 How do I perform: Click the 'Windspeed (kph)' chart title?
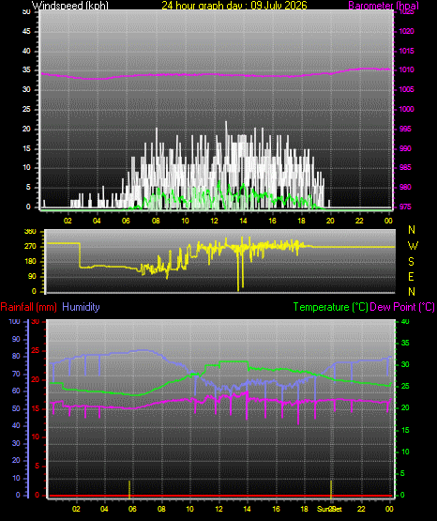pyautogui.click(x=69, y=6)
